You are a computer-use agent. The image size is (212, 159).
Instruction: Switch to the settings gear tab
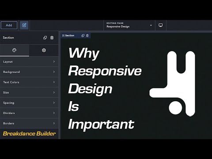[x=44, y=50]
